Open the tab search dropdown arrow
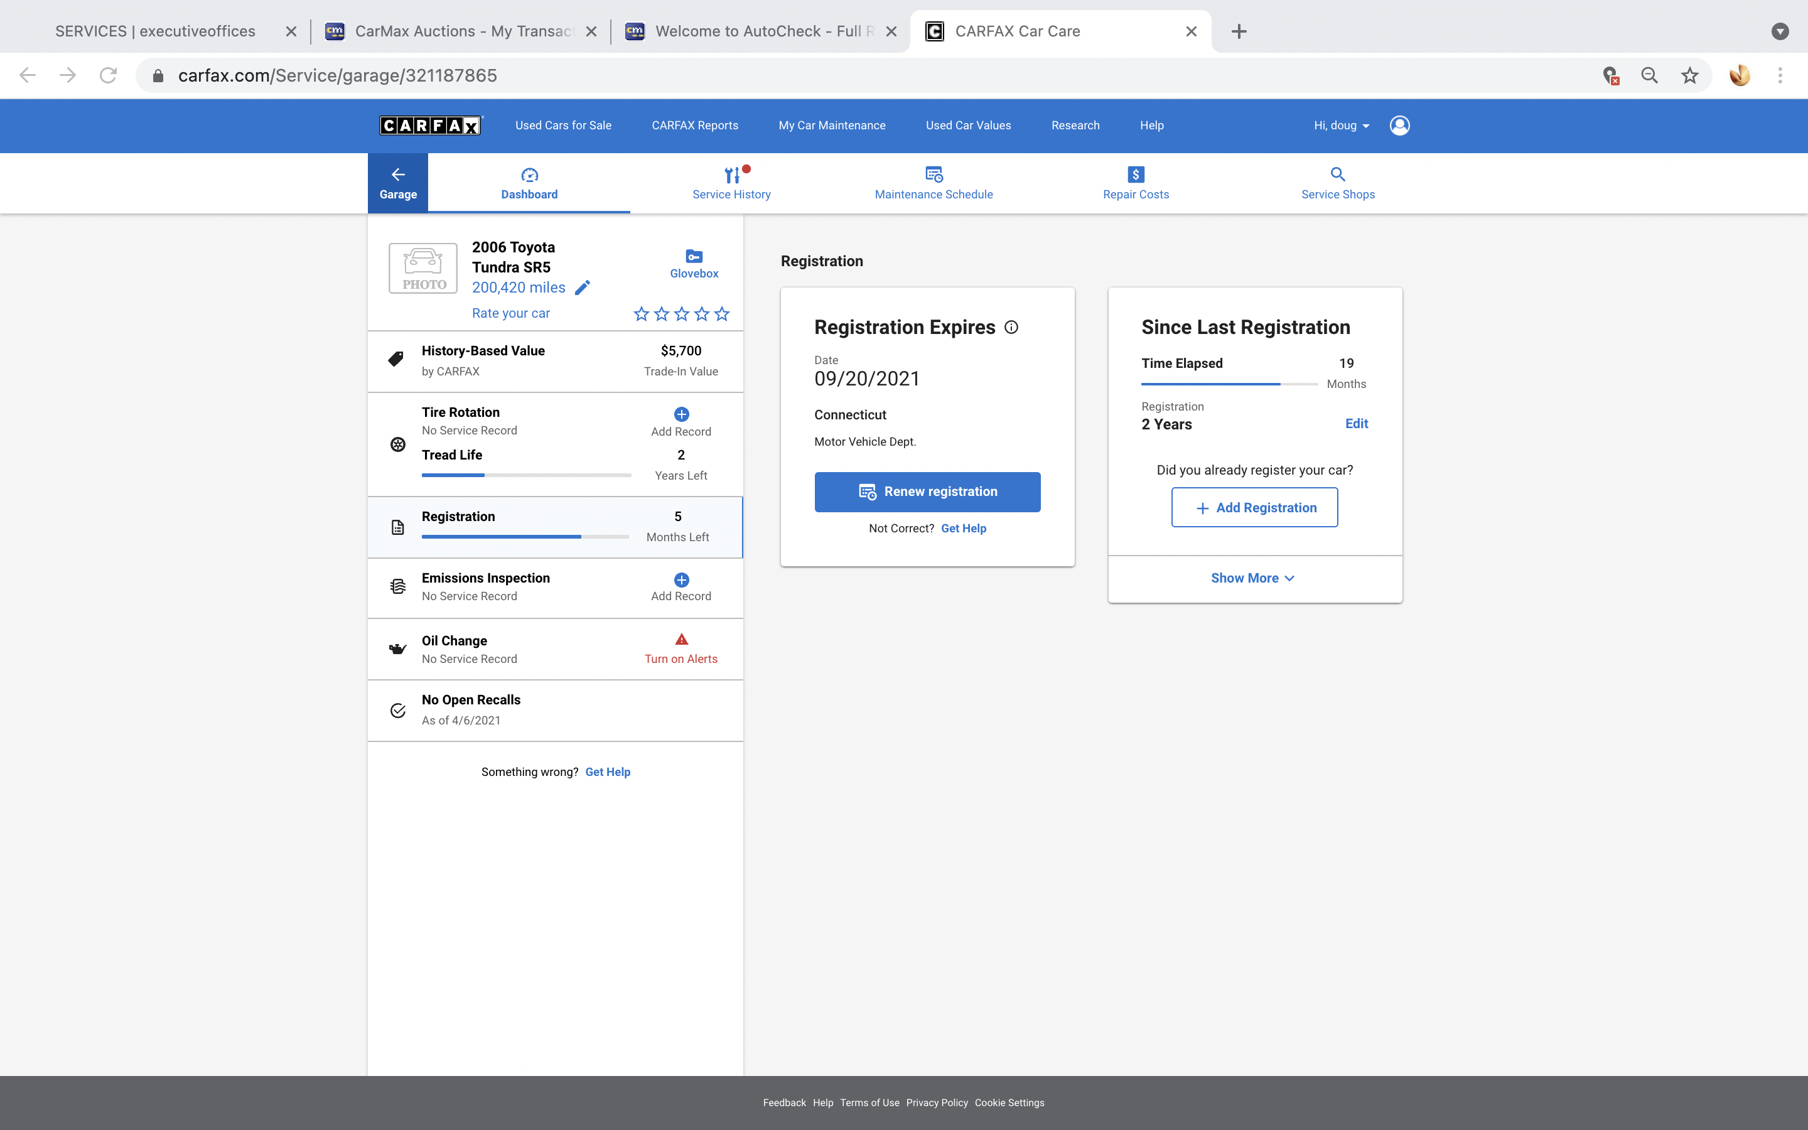This screenshot has height=1130, width=1808. [x=1780, y=31]
